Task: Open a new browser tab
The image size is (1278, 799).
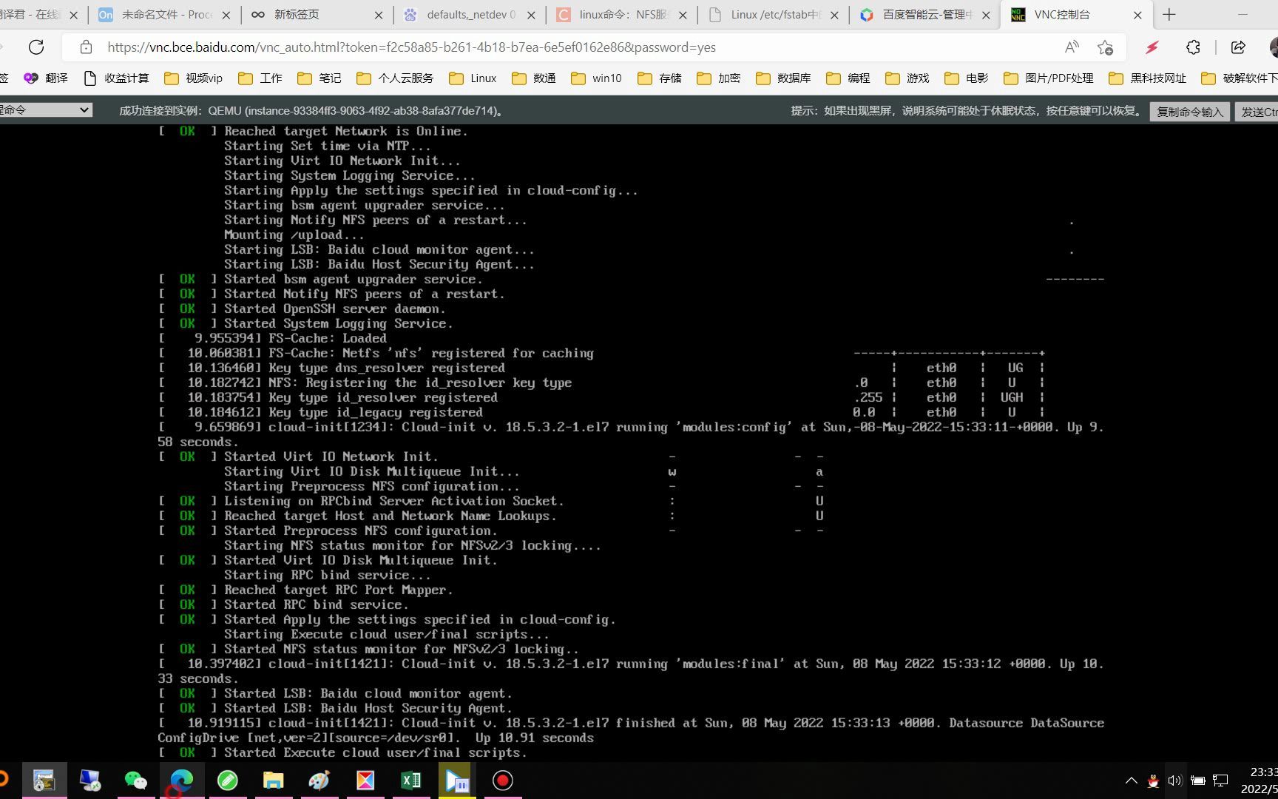Action: pos(1169,15)
